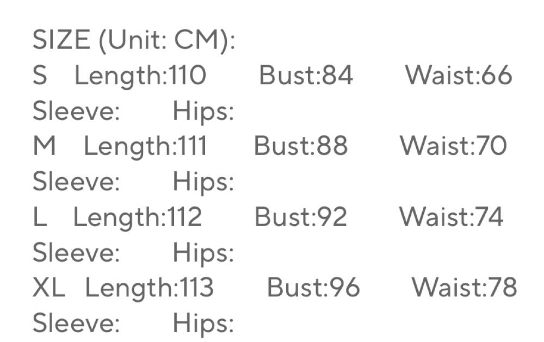Image resolution: width=544 pixels, height=342 pixels.
Task: Click the "SIZE (Unit: CM):" heading
Action: click(134, 41)
